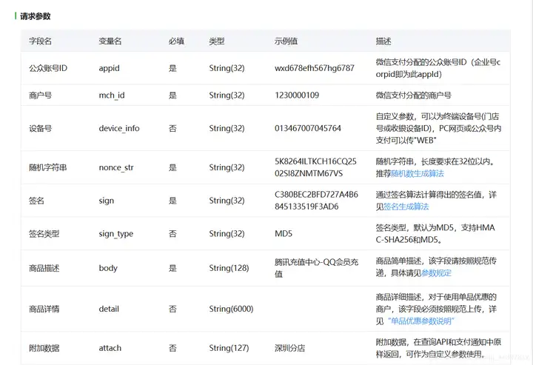Select the 附加数据 field name cell
Viewport: 533px width, 365px height.
pyautogui.click(x=44, y=348)
